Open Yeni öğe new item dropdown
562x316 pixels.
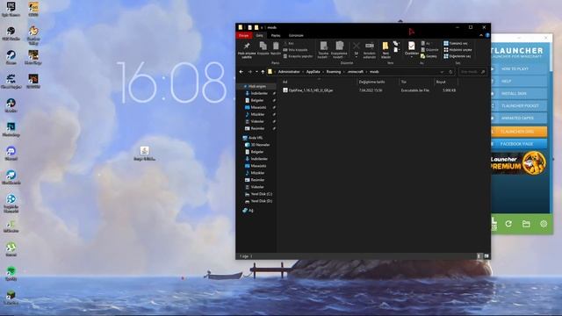tap(396, 43)
